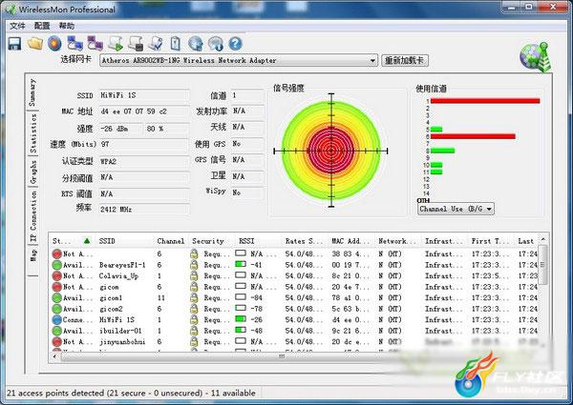Sort the list by SSID column header

pyautogui.click(x=124, y=241)
